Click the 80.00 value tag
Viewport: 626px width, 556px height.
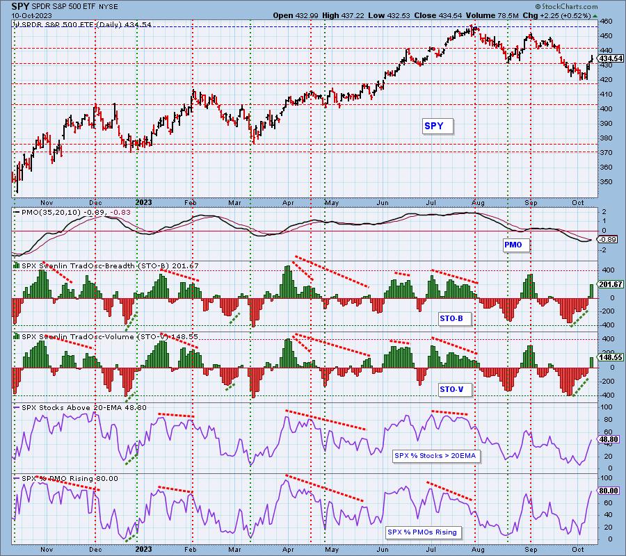[x=609, y=491]
